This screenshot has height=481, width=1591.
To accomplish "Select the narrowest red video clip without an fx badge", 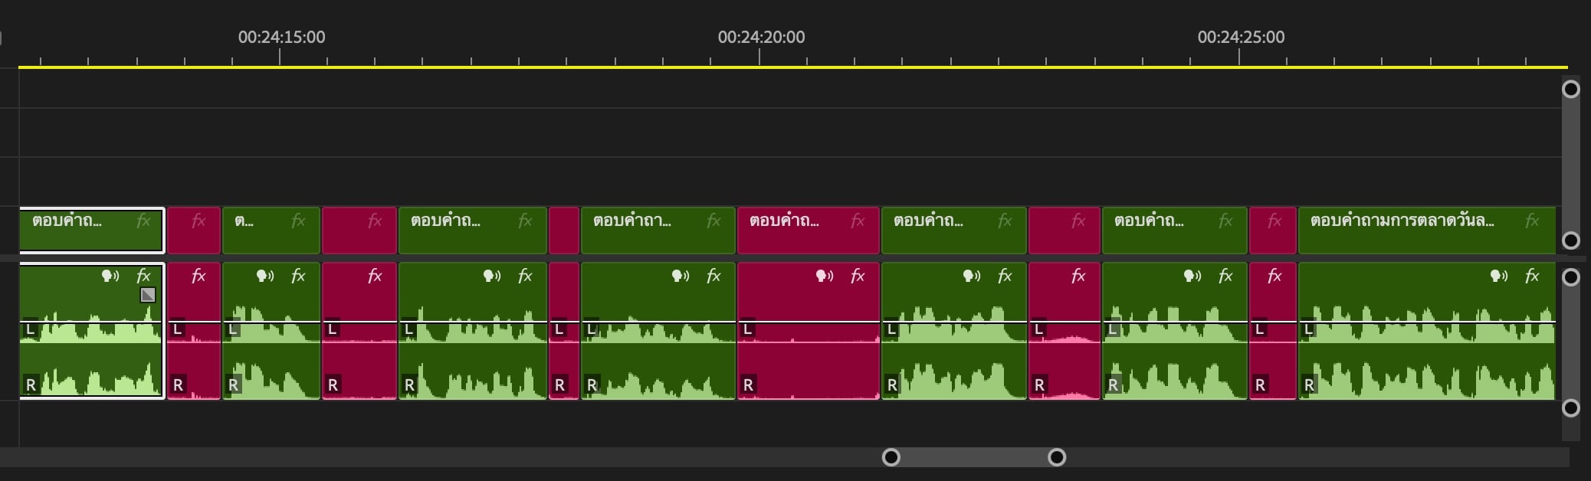I will click(x=564, y=230).
